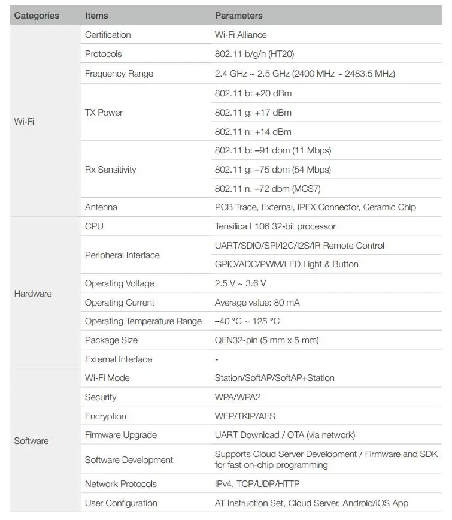452x520 pixels.
Task: Click the Rx Sensitivity item label
Action: pos(111,170)
